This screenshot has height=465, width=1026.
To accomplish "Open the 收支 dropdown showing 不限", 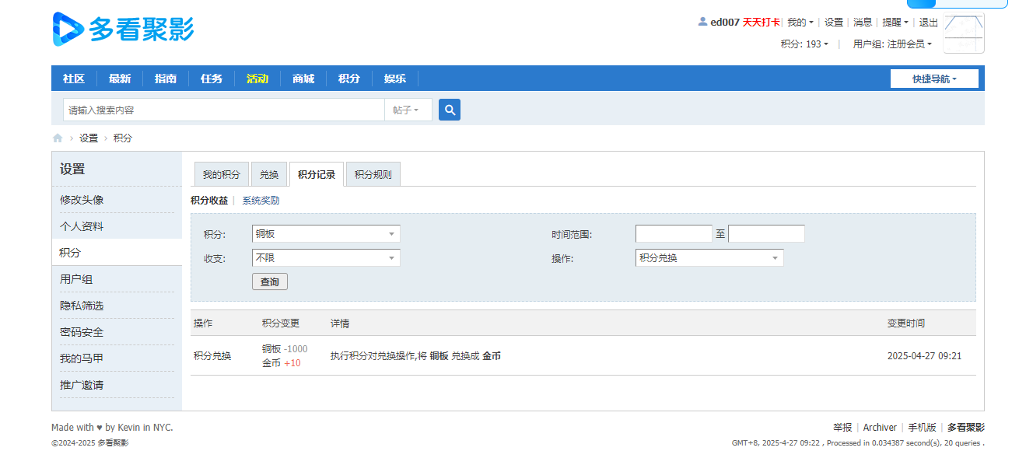I will click(x=326, y=258).
